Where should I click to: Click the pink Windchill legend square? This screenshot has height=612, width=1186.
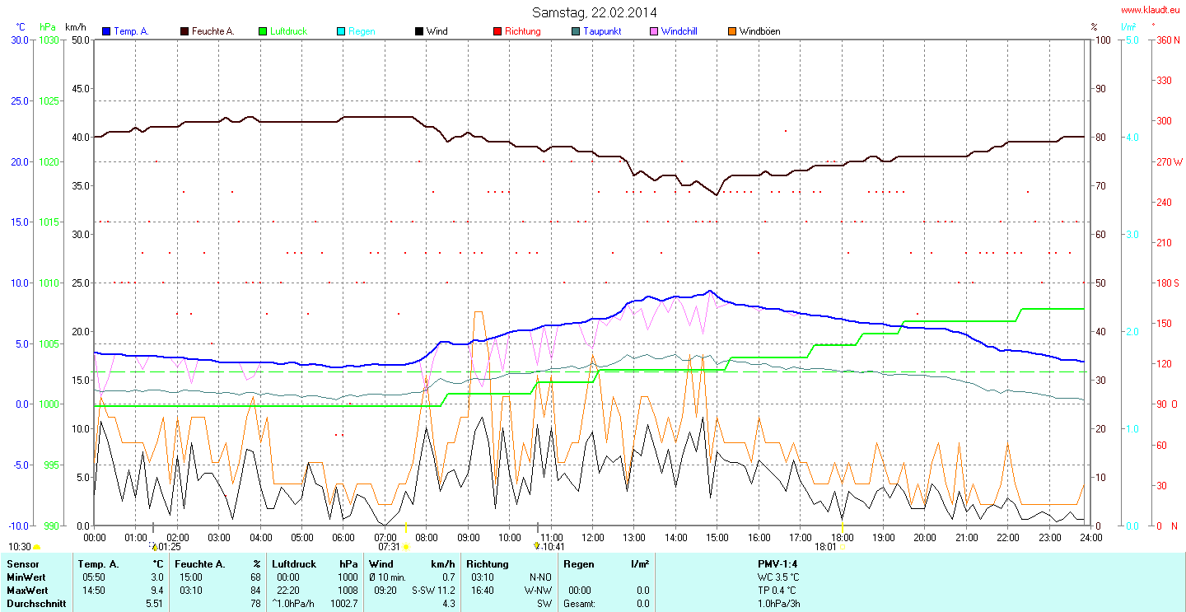tap(654, 31)
